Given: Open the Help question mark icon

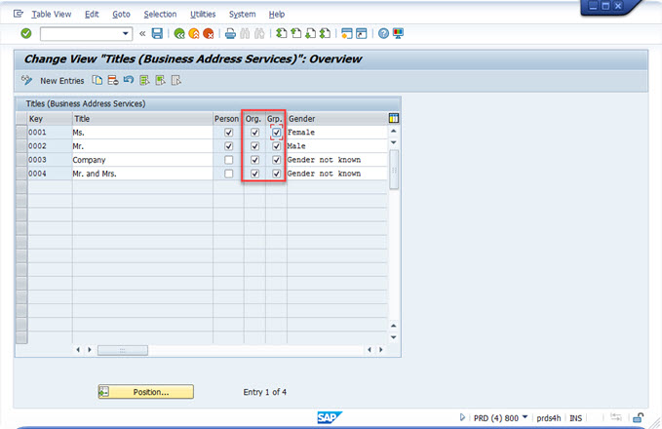Looking at the screenshot, I should [x=383, y=33].
